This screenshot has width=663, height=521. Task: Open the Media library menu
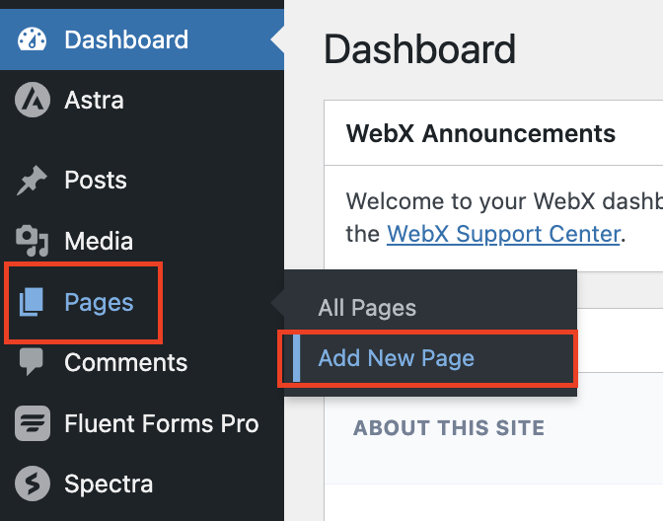(x=99, y=241)
